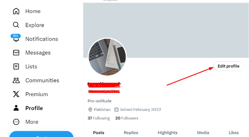This screenshot has height=137, width=249.
Task: Open the Notifications bell icon
Action: (16, 39)
